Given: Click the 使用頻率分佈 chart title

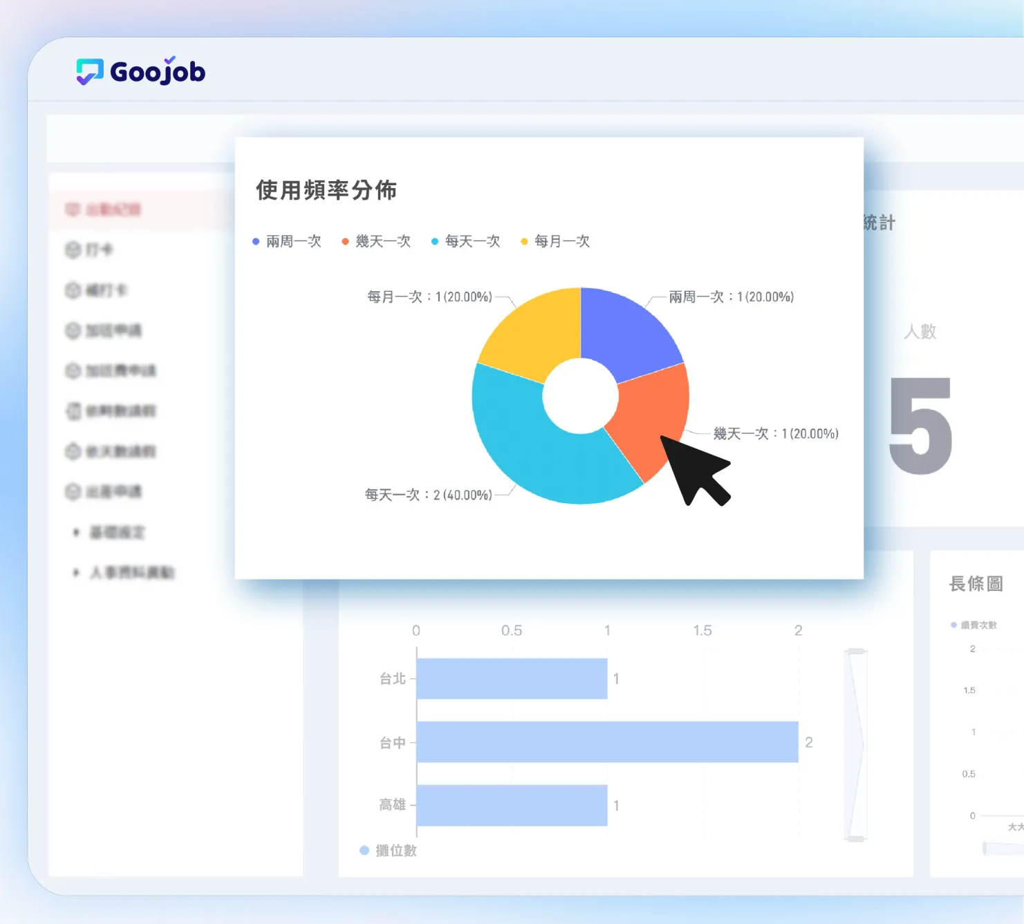Looking at the screenshot, I should coord(326,190).
